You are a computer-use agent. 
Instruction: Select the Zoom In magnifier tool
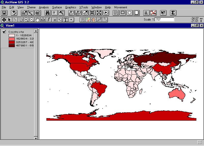(x=26, y=20)
